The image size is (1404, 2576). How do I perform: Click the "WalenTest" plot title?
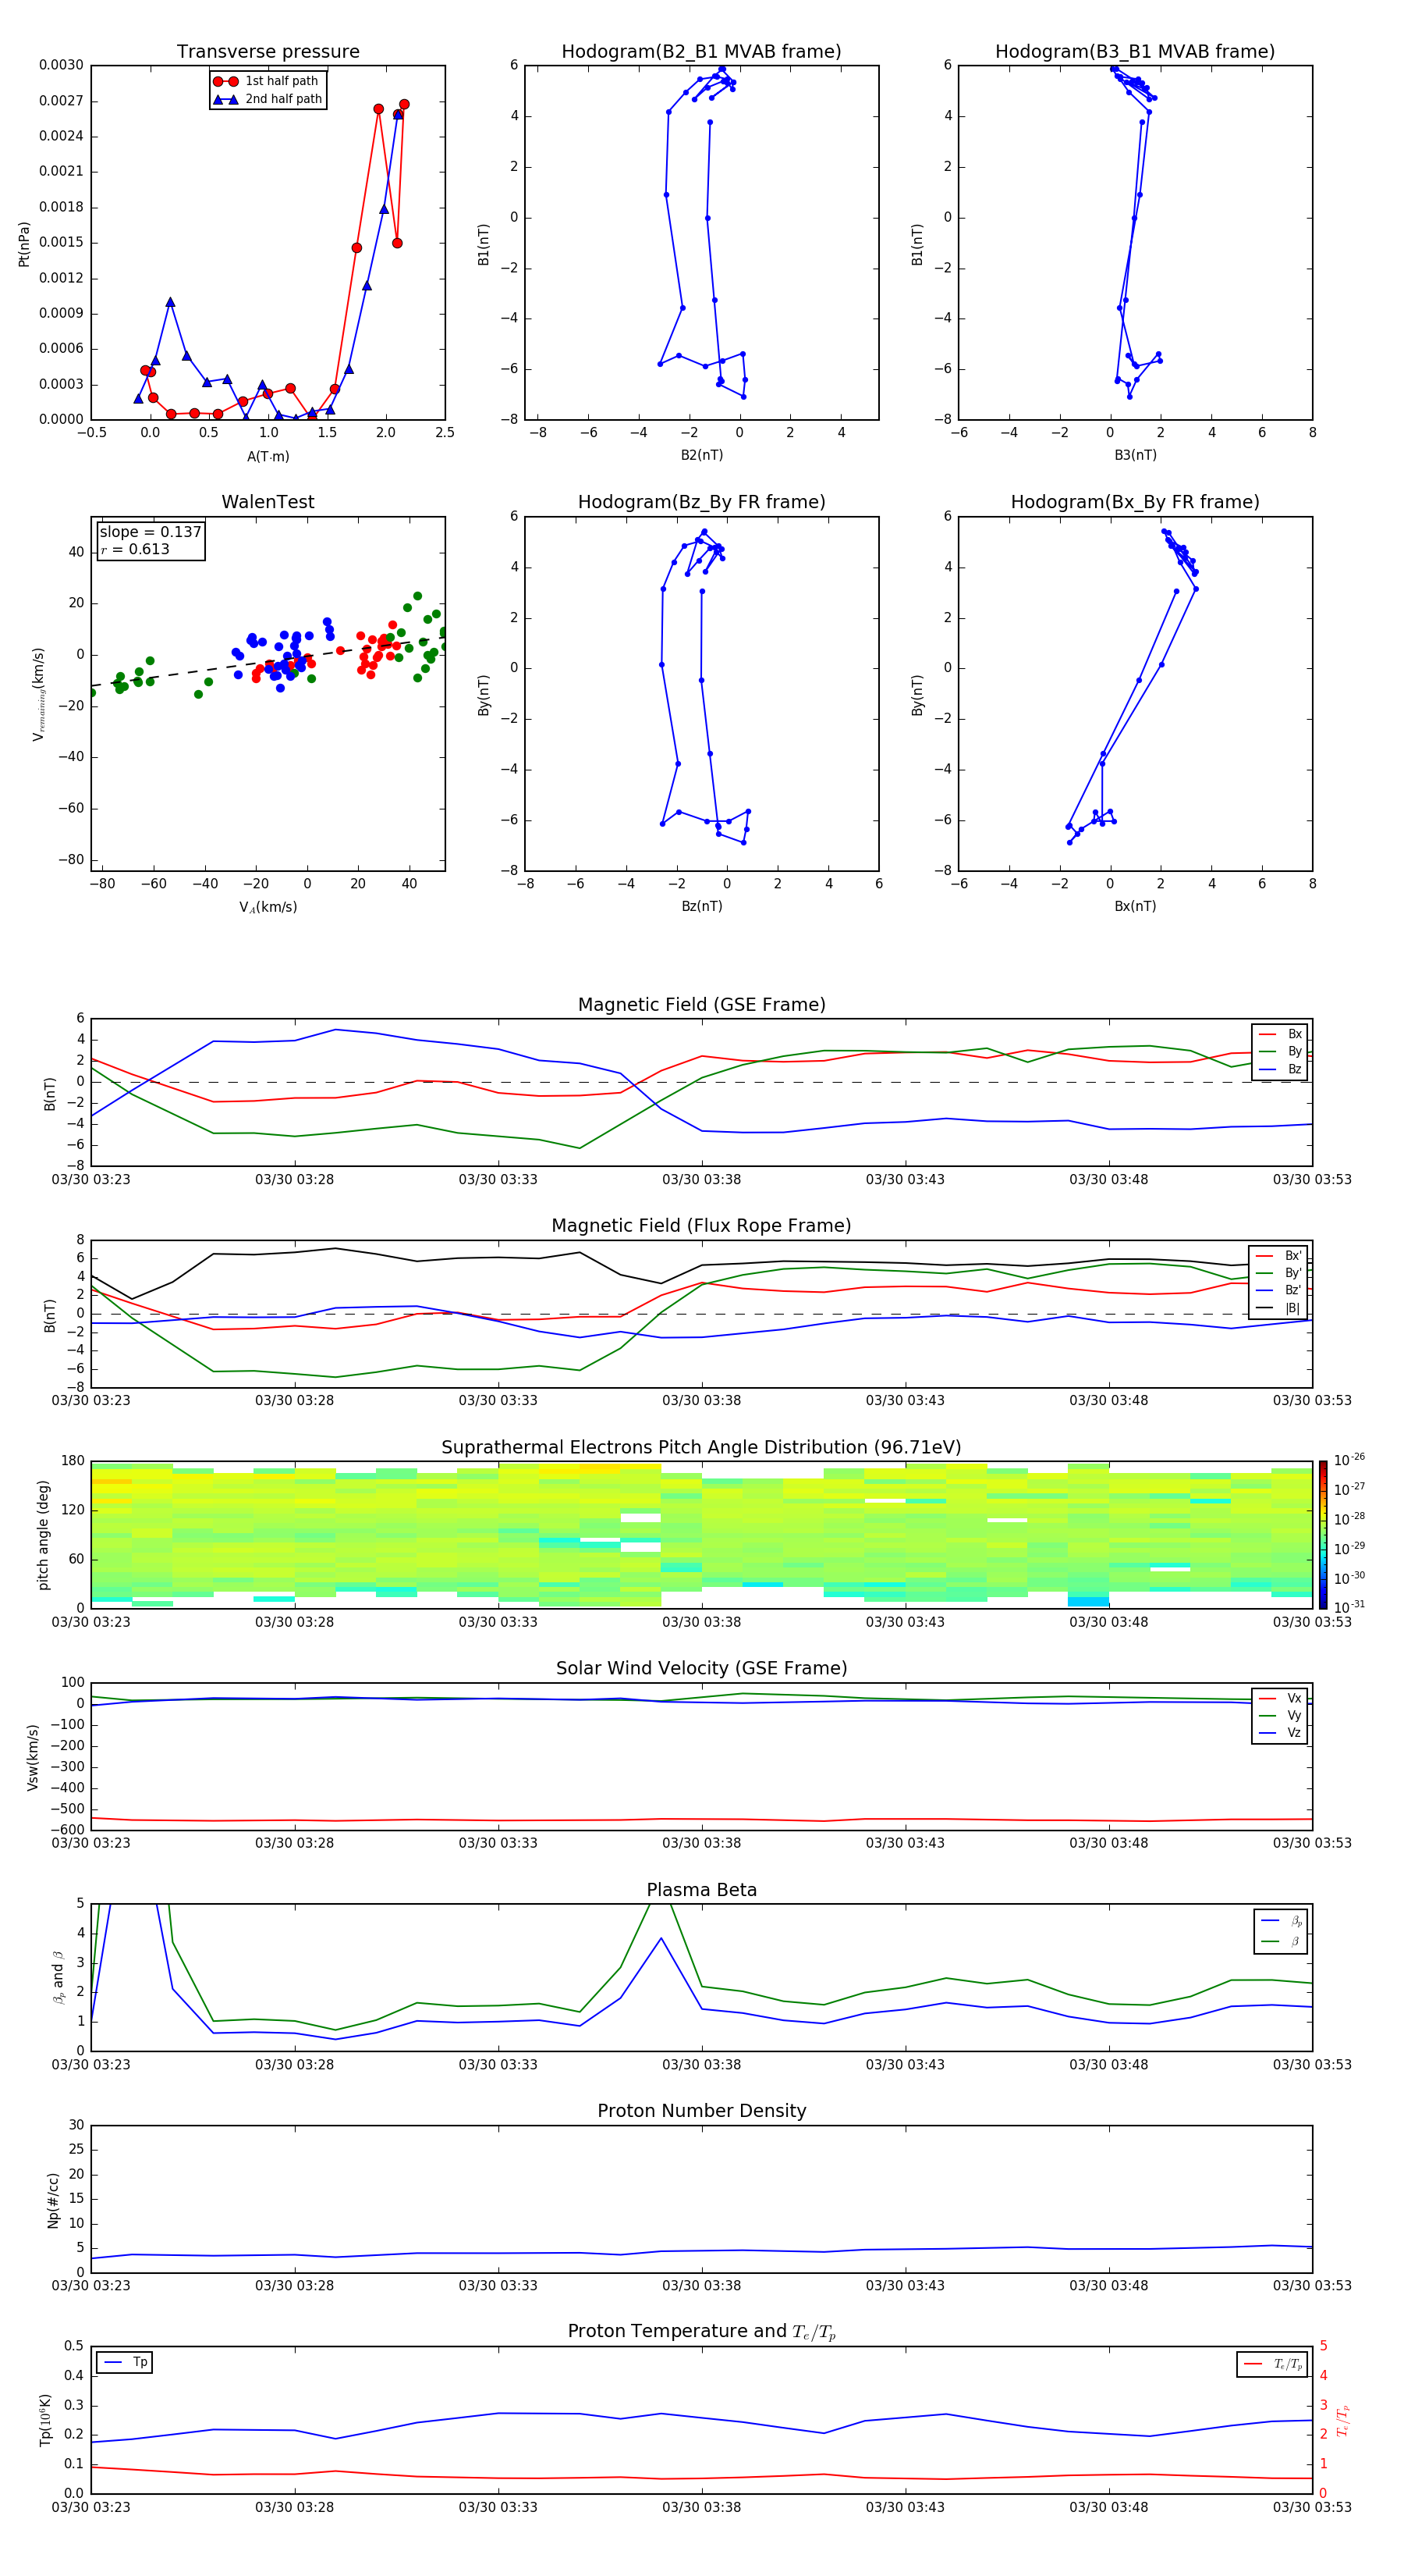(x=268, y=502)
